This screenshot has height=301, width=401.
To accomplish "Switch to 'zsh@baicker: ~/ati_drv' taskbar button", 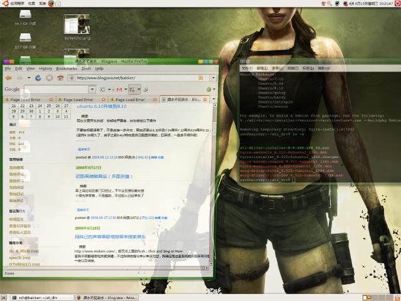I will click(42, 298).
